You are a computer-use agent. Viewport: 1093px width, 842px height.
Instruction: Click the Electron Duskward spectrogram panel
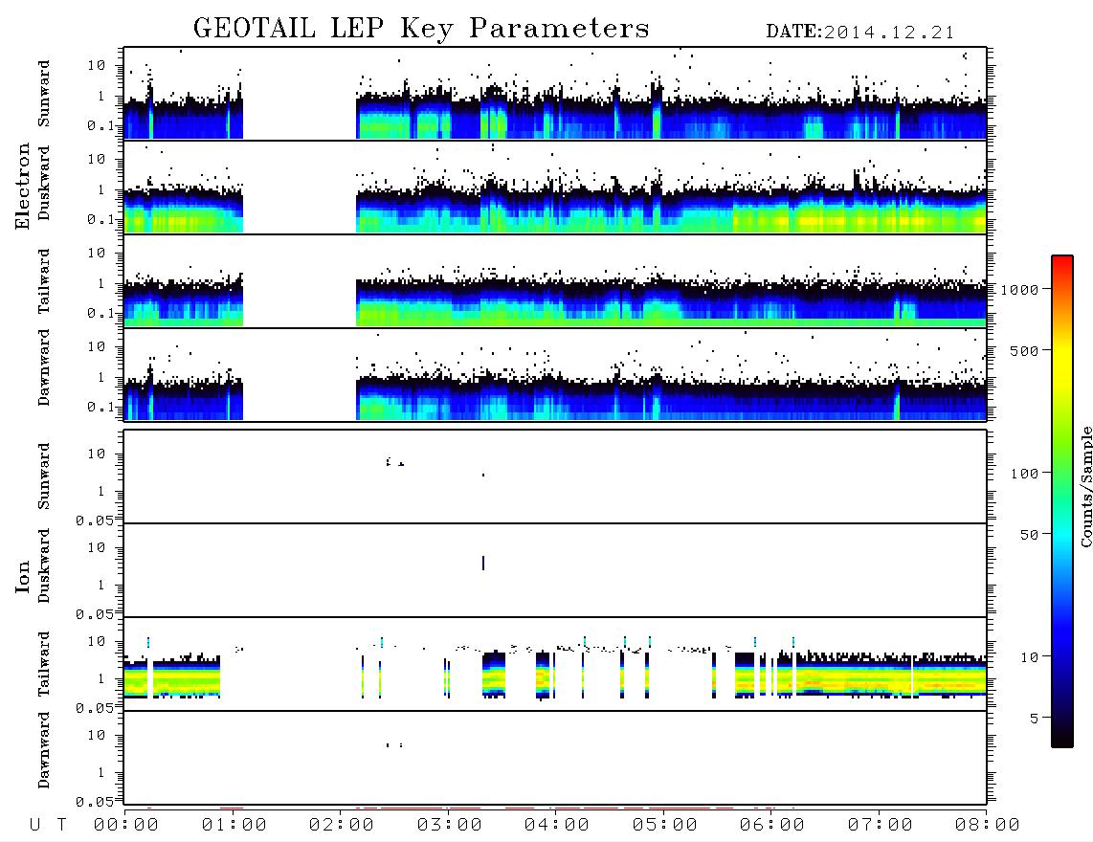[555, 187]
